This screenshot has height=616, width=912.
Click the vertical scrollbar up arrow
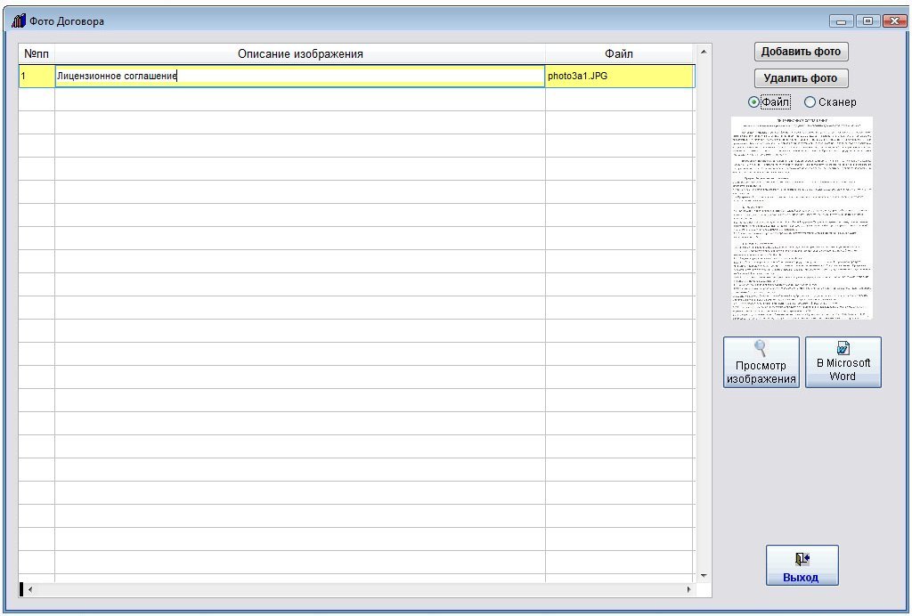tap(704, 52)
